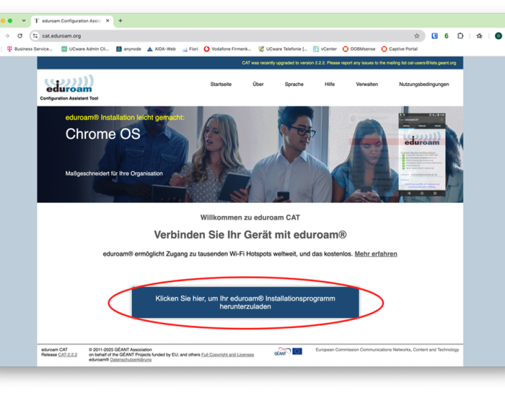The image size is (505, 393).
Task: Open the site information icon in address bar
Action: (35, 36)
